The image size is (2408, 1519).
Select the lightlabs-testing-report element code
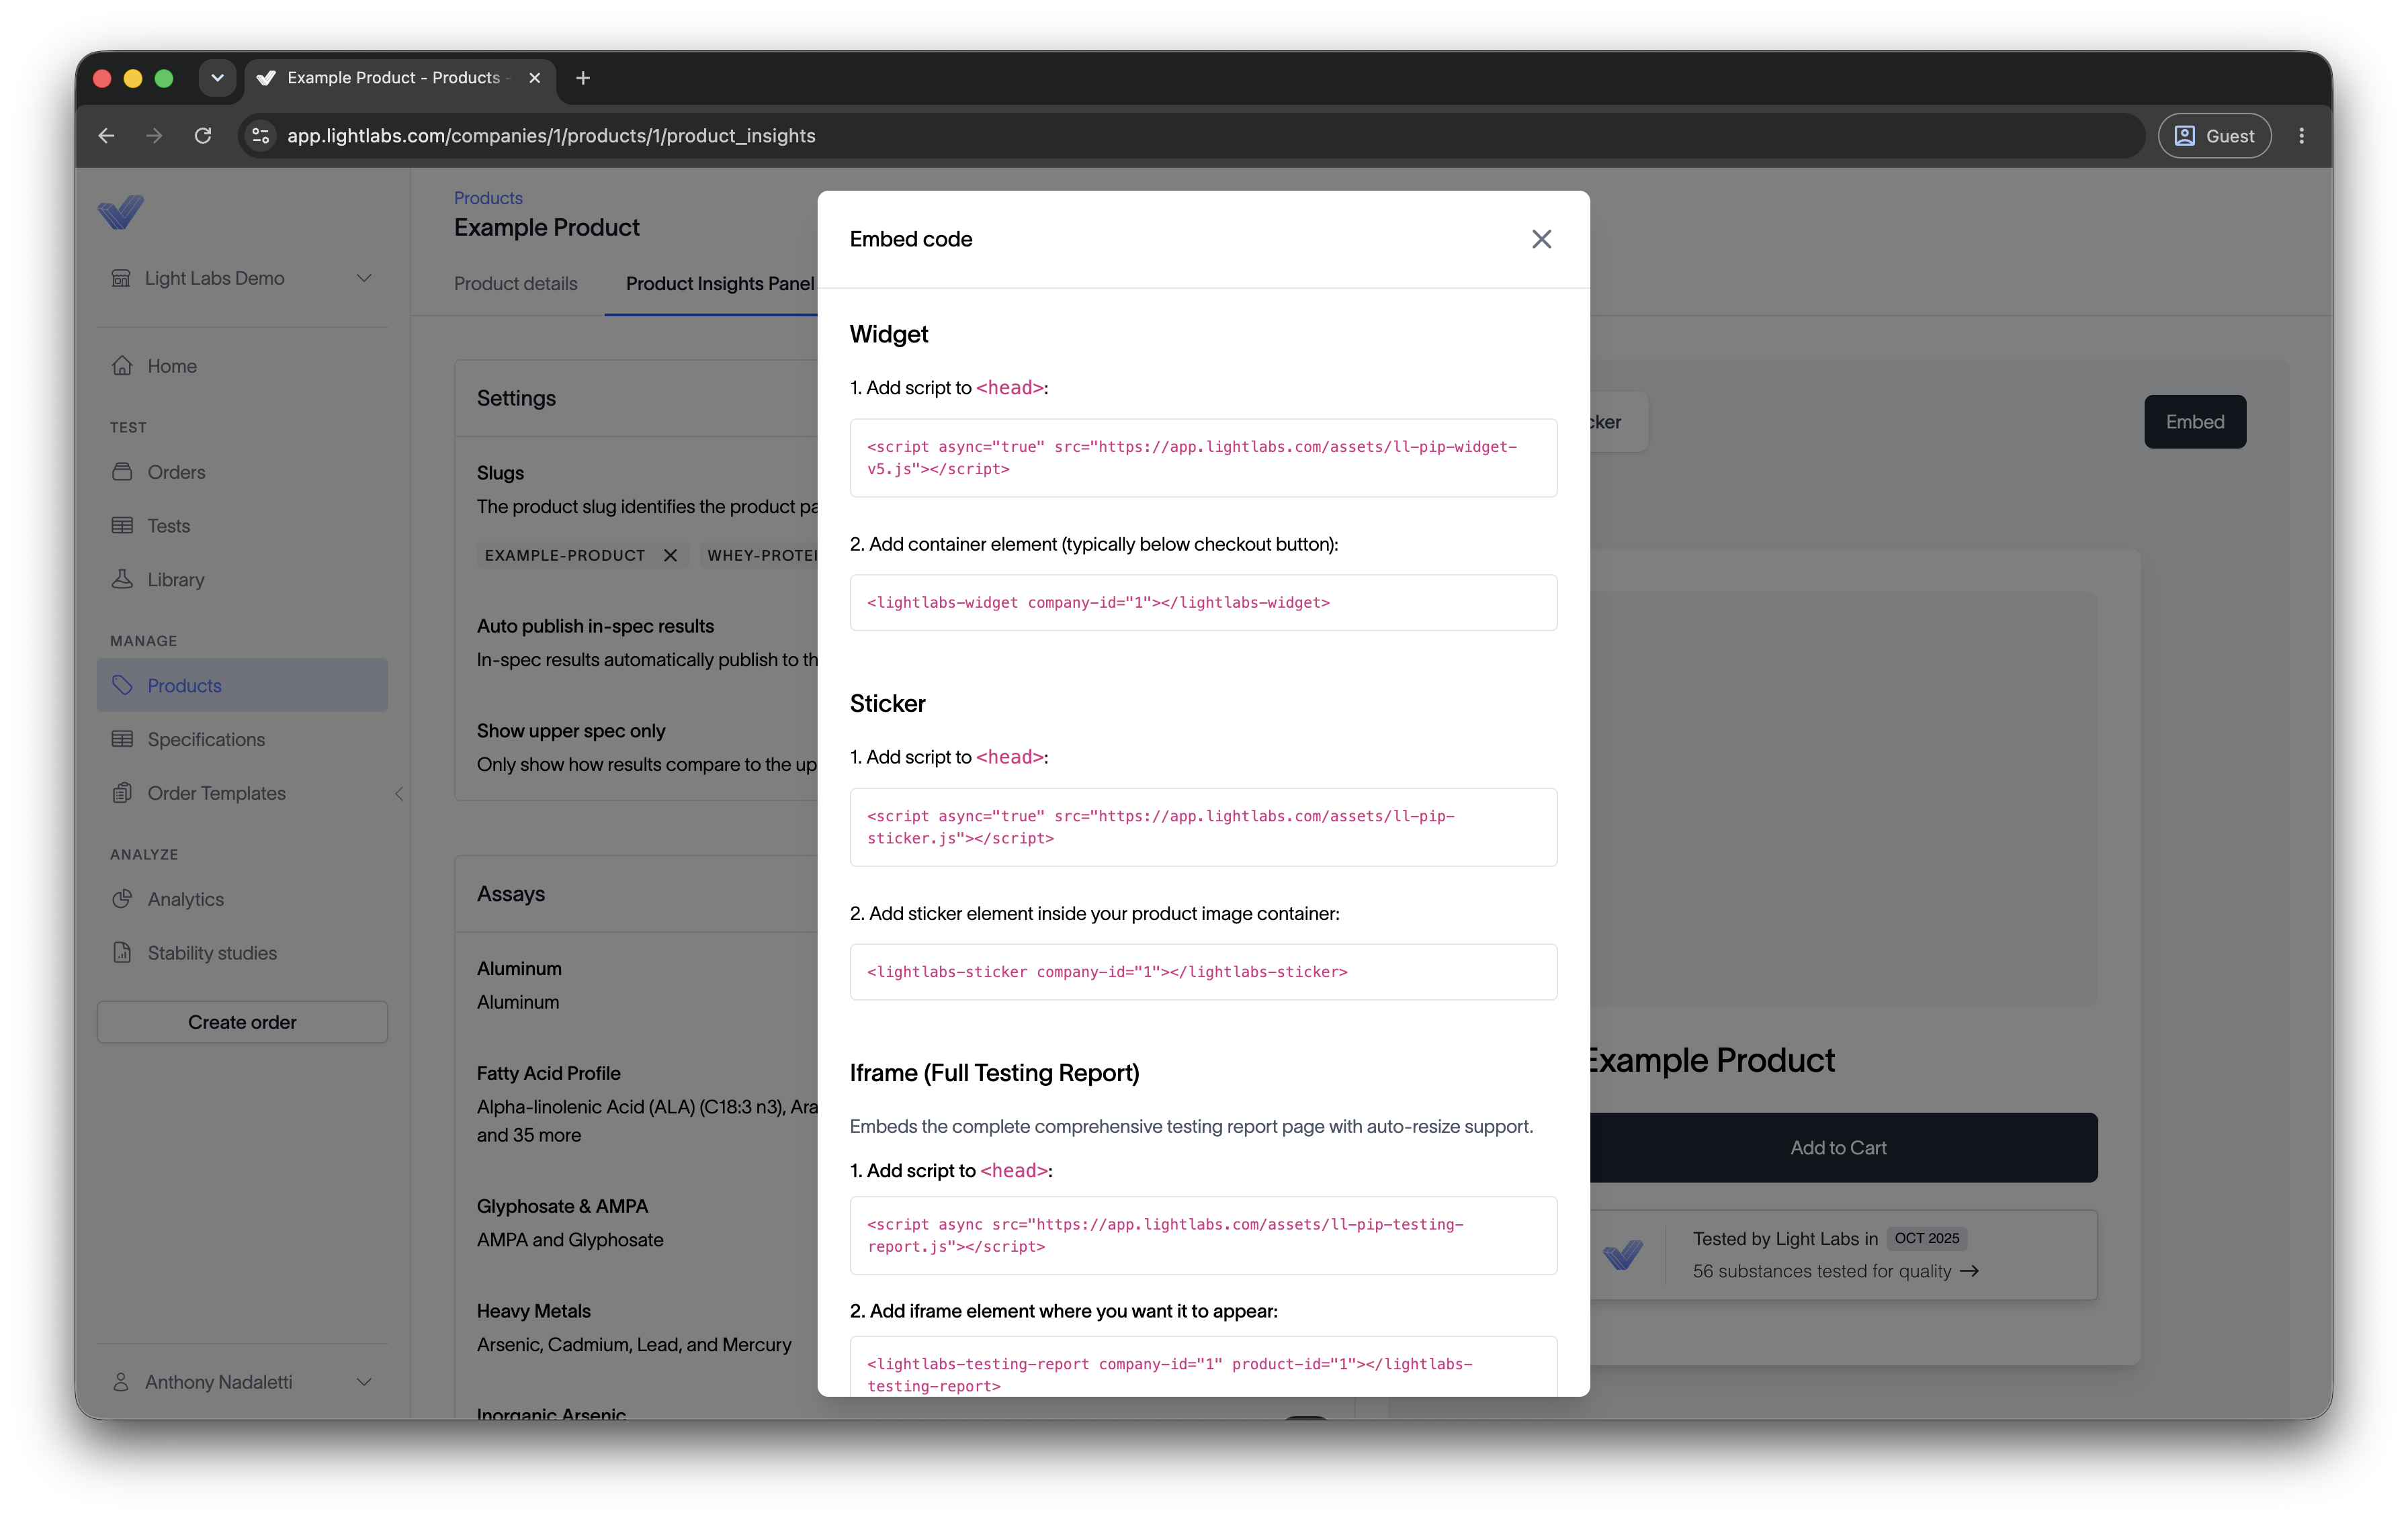pyautogui.click(x=1203, y=1367)
